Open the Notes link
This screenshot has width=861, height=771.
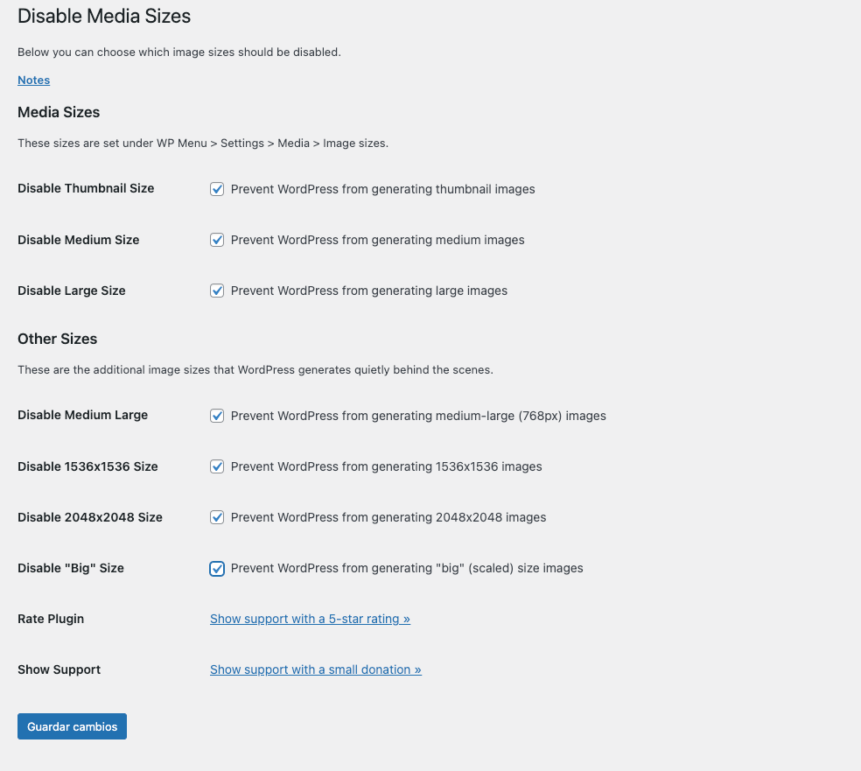click(x=33, y=81)
